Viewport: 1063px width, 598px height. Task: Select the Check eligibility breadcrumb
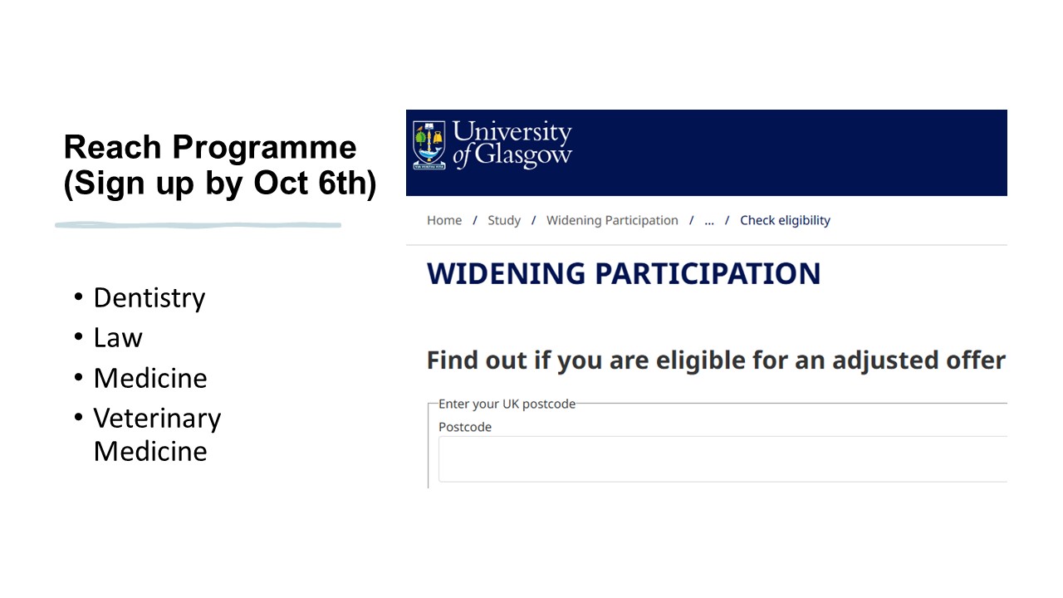click(785, 220)
